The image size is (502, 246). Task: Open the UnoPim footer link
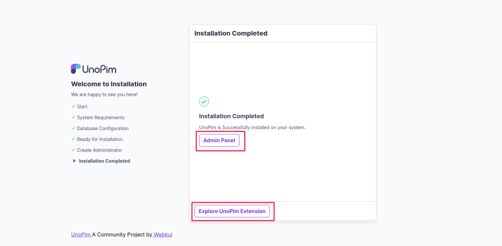tap(81, 234)
